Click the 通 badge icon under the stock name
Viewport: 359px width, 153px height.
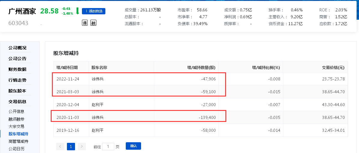85,23
